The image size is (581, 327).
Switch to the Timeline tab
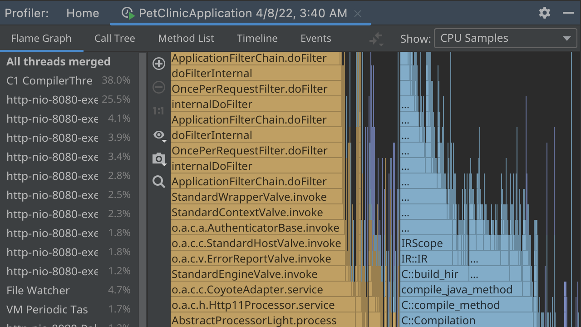click(x=257, y=39)
